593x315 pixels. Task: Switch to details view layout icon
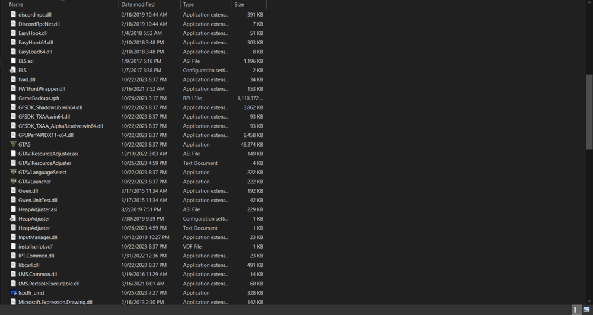[576, 310]
